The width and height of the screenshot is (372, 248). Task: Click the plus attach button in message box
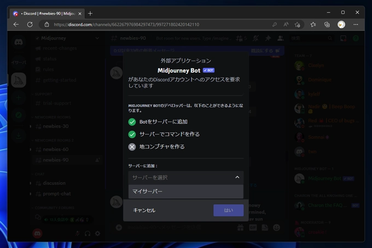[x=119, y=228]
